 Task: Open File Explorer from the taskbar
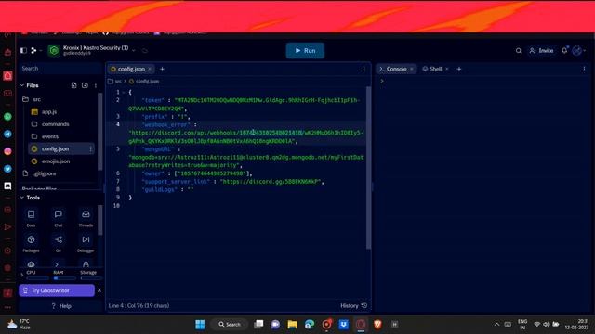click(x=292, y=324)
